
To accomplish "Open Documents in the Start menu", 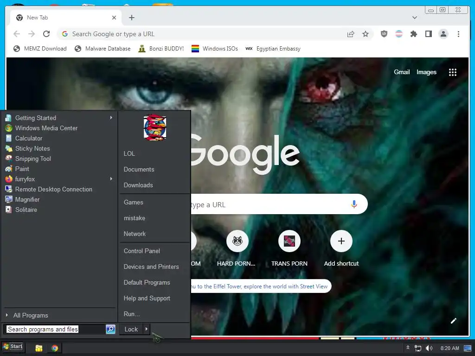I will tap(139, 169).
